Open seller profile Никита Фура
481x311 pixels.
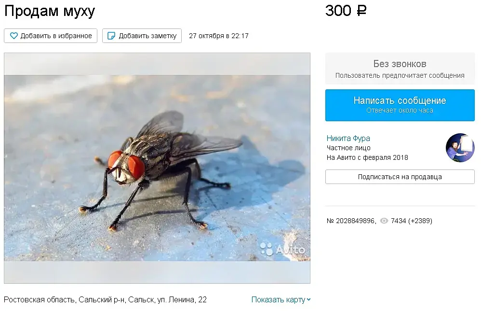(348, 138)
